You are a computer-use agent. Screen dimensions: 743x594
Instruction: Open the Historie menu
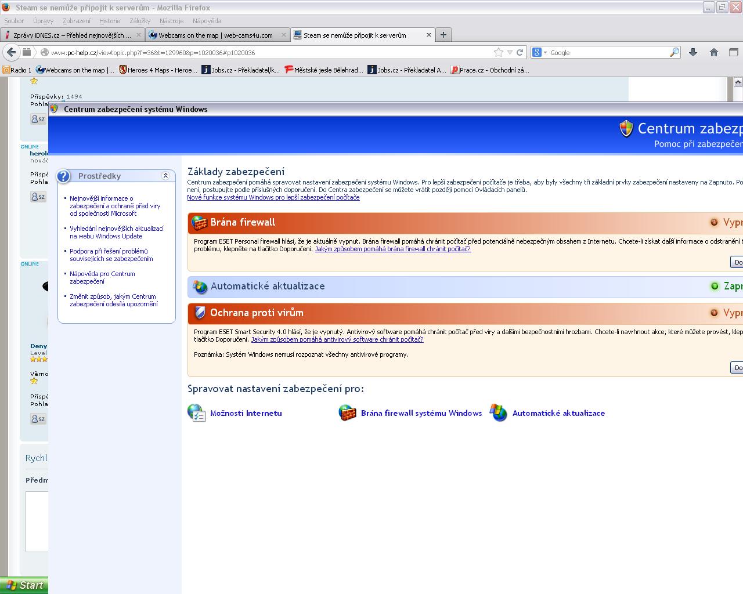coord(110,21)
